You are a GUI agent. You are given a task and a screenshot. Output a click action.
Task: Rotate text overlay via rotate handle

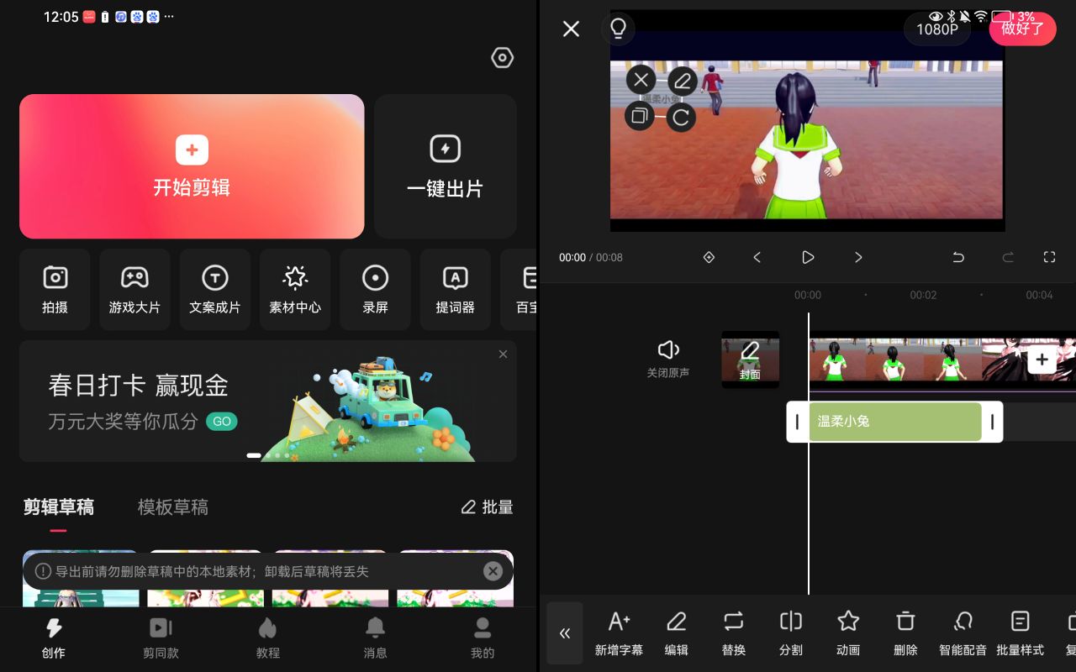[681, 118]
